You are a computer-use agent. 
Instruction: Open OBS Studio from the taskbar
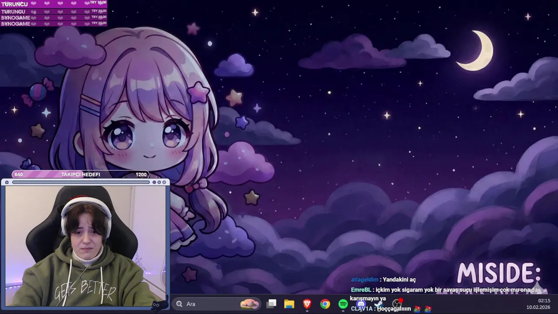(397, 304)
